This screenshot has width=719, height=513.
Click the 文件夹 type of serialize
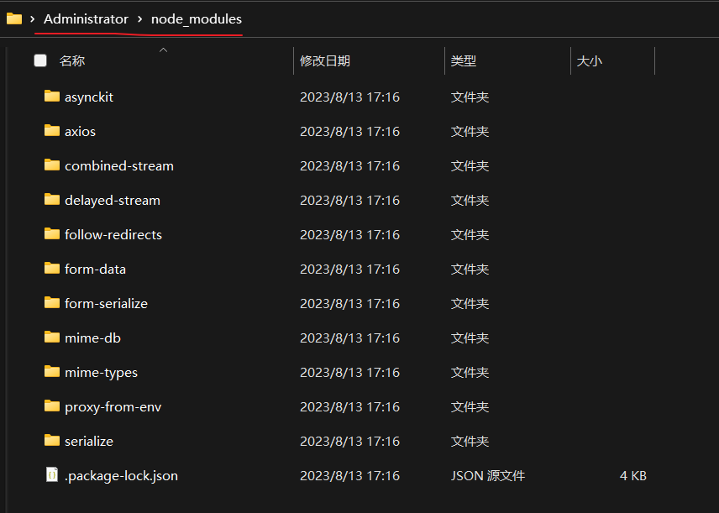470,441
